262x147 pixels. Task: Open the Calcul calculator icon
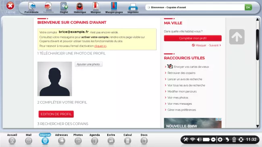pyautogui.click(x=127, y=141)
